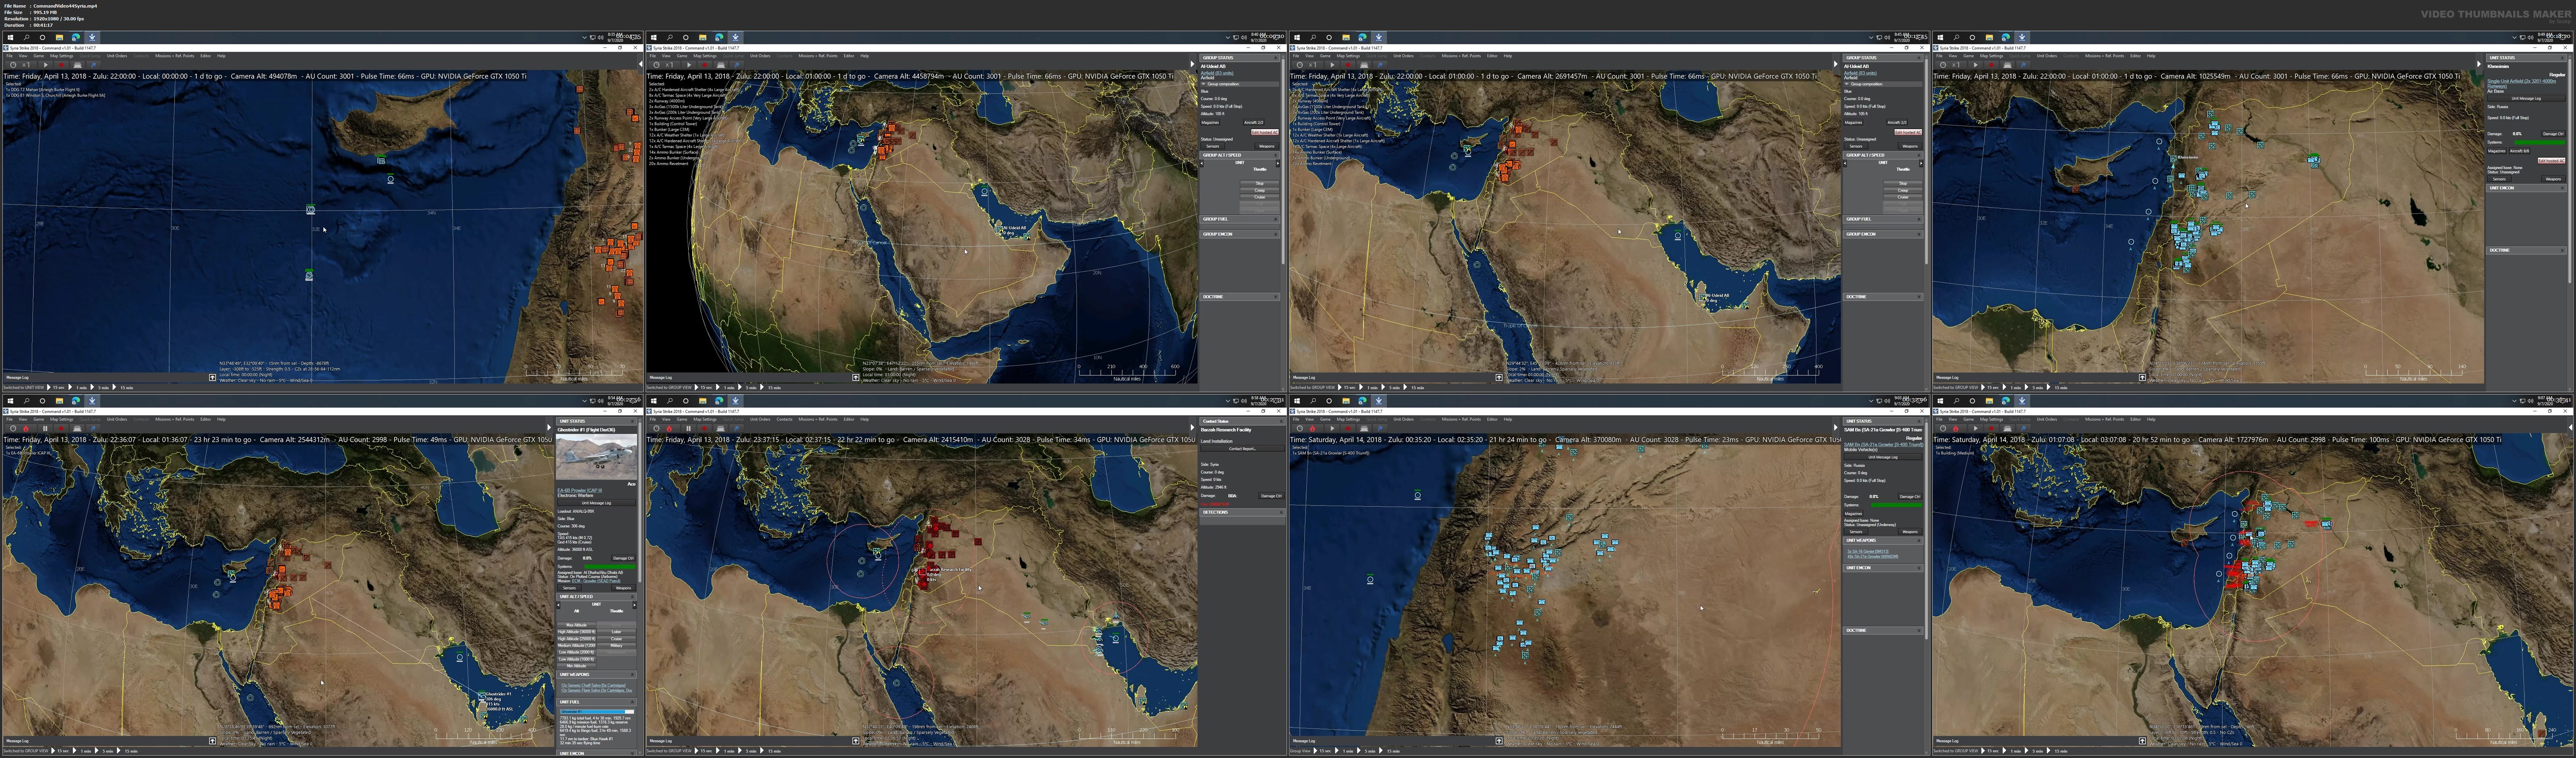Viewport: 2576px width, 758px height.
Task: Click the Ghostrider frame's File Explorer taskbar icon
Action: [59, 400]
